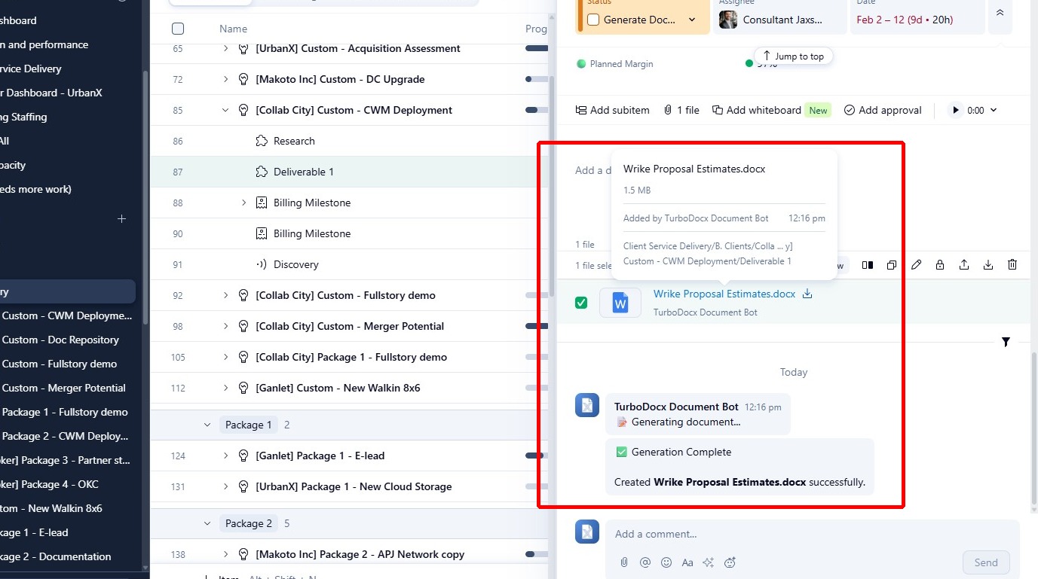Select Deliverable 1 in the task list
This screenshot has height=579, width=1038.
[x=303, y=172]
